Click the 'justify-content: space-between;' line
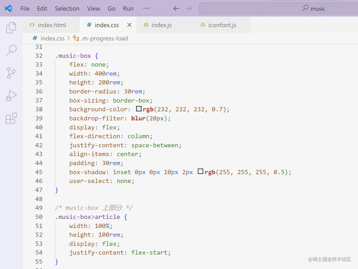The height and width of the screenshot is (269, 358). tap(125, 145)
